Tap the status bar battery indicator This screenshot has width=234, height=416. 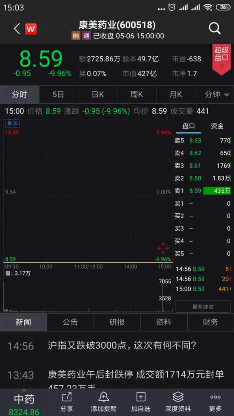click(223, 7)
